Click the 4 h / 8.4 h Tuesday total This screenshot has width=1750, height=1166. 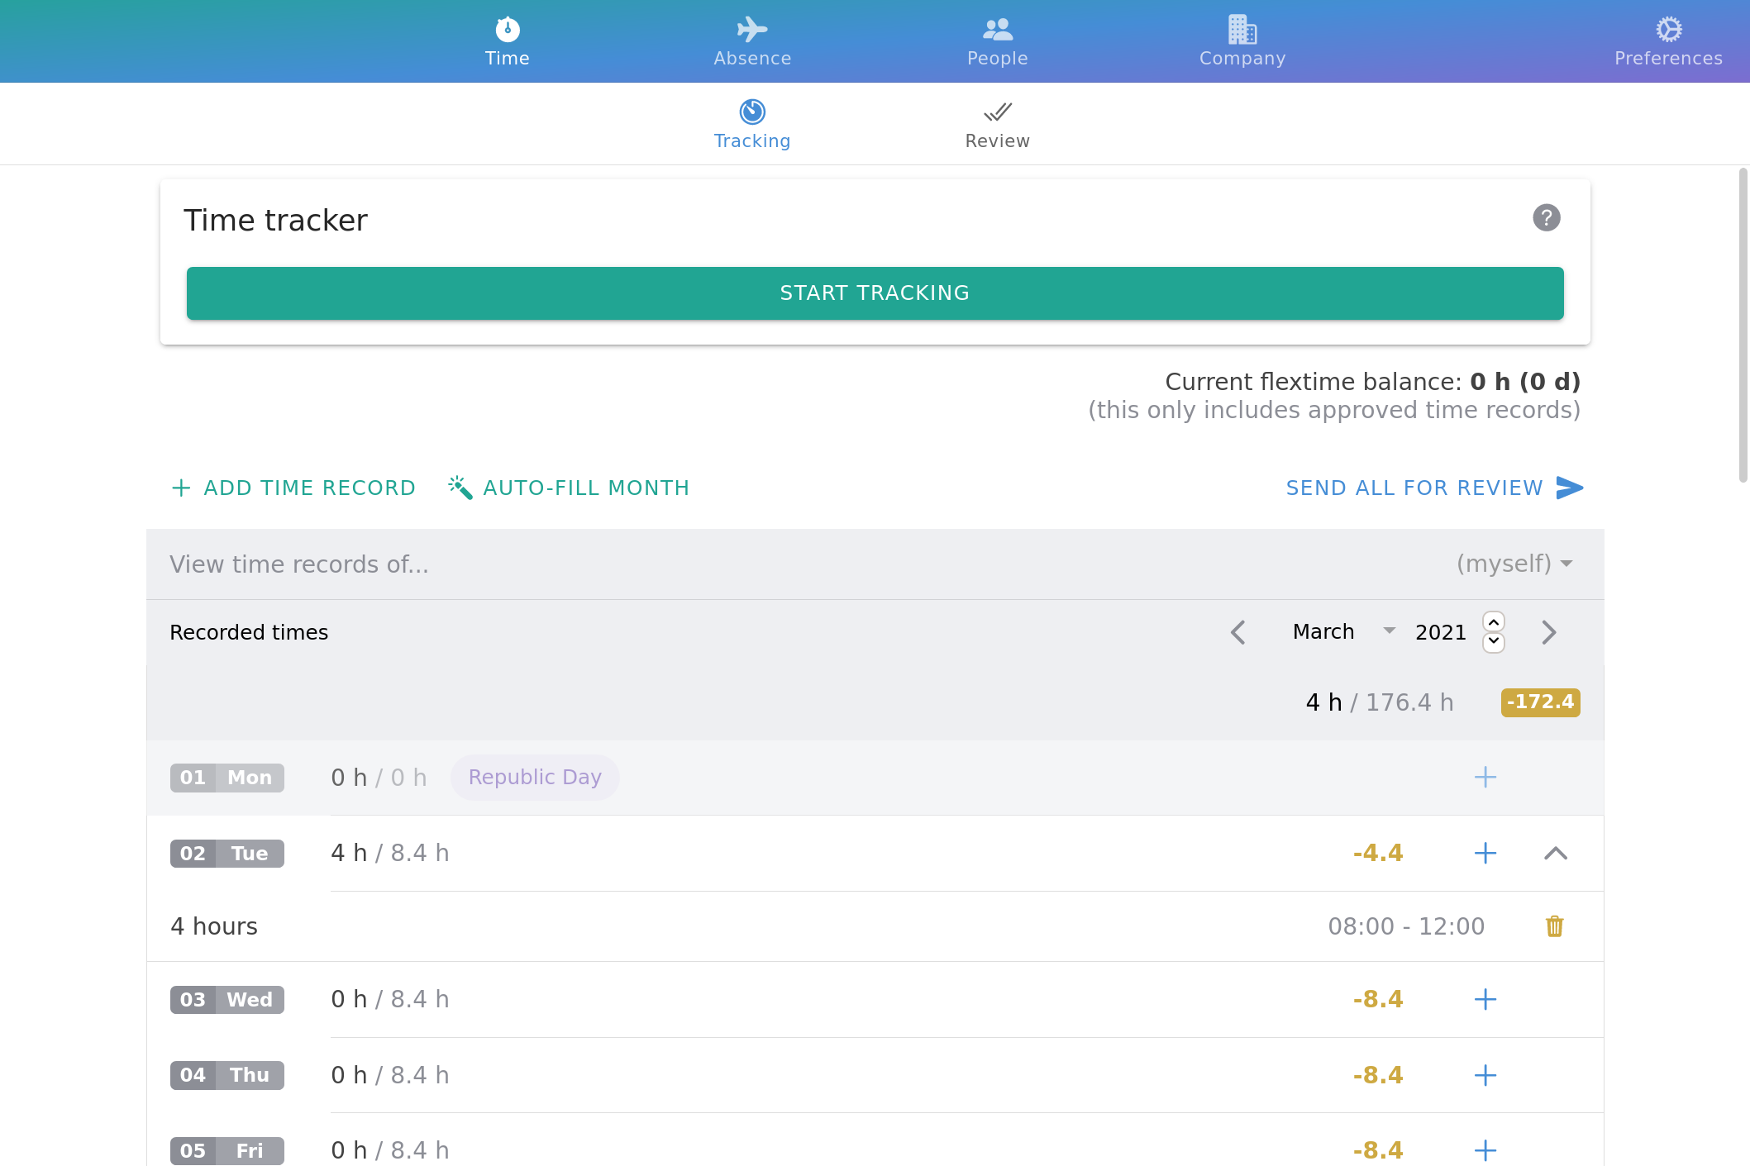390,853
